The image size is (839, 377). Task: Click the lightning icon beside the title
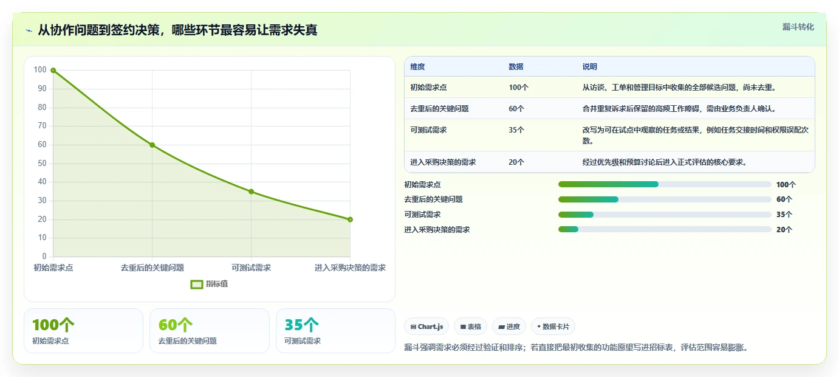click(29, 30)
